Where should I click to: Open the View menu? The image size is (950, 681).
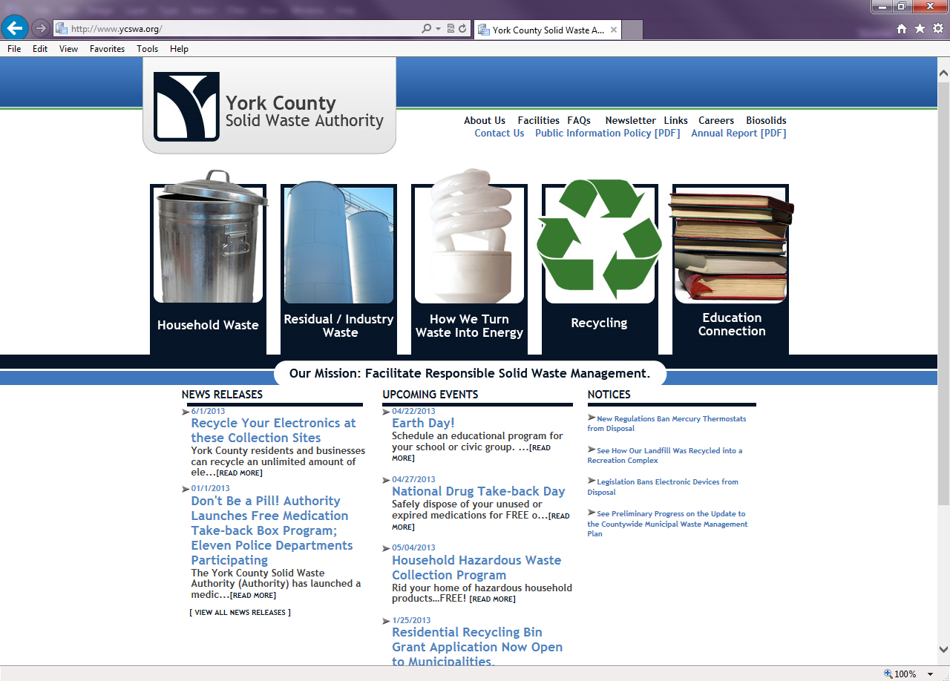pyautogui.click(x=68, y=49)
